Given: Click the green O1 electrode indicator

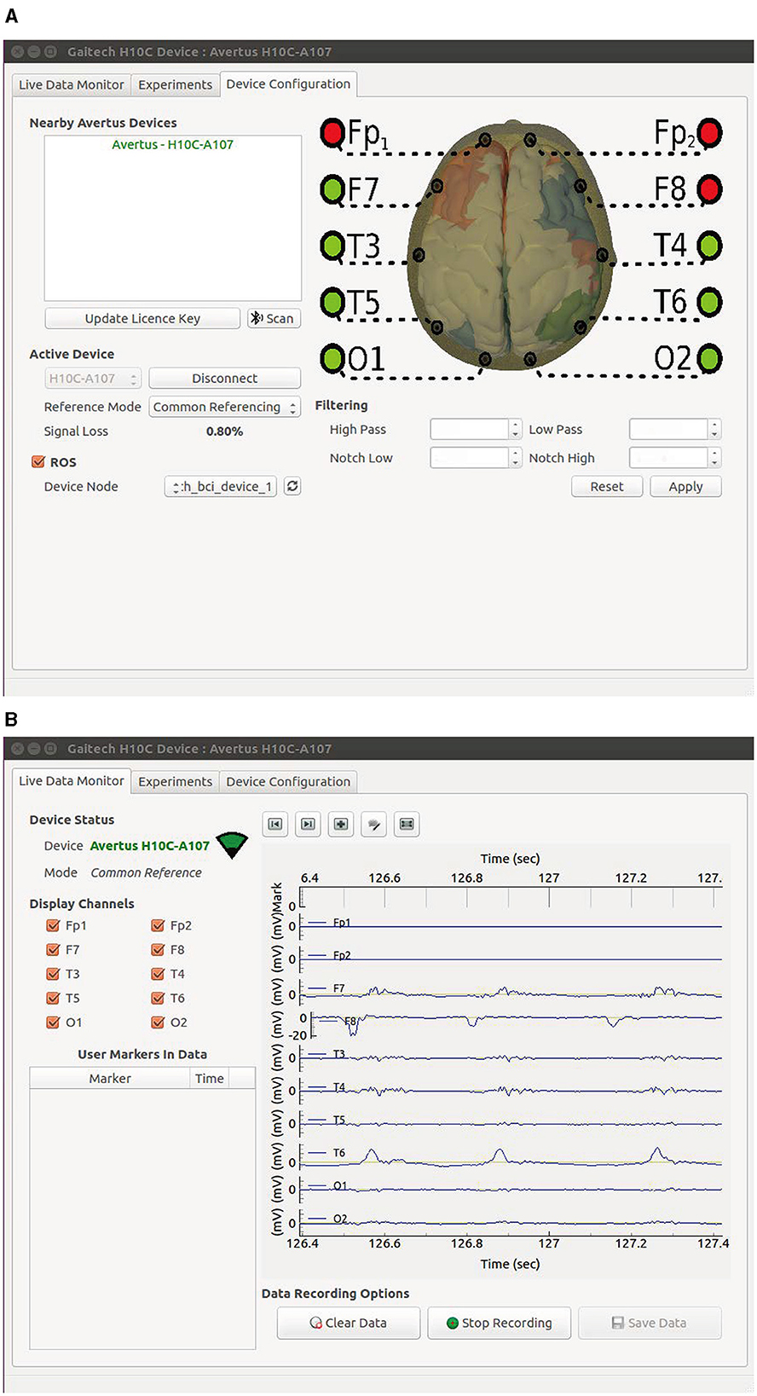Looking at the screenshot, I should [x=332, y=358].
